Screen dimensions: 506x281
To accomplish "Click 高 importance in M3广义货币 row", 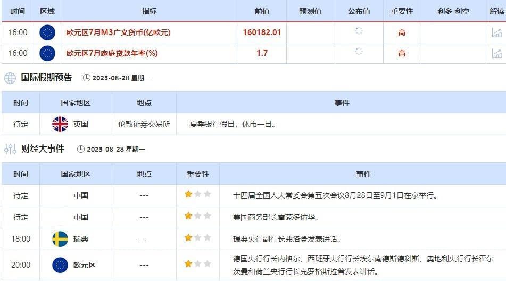I will [402, 32].
